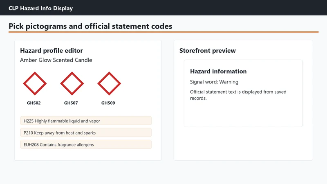Click the Hazard information heading in preview
327x184 pixels.
(218, 71)
